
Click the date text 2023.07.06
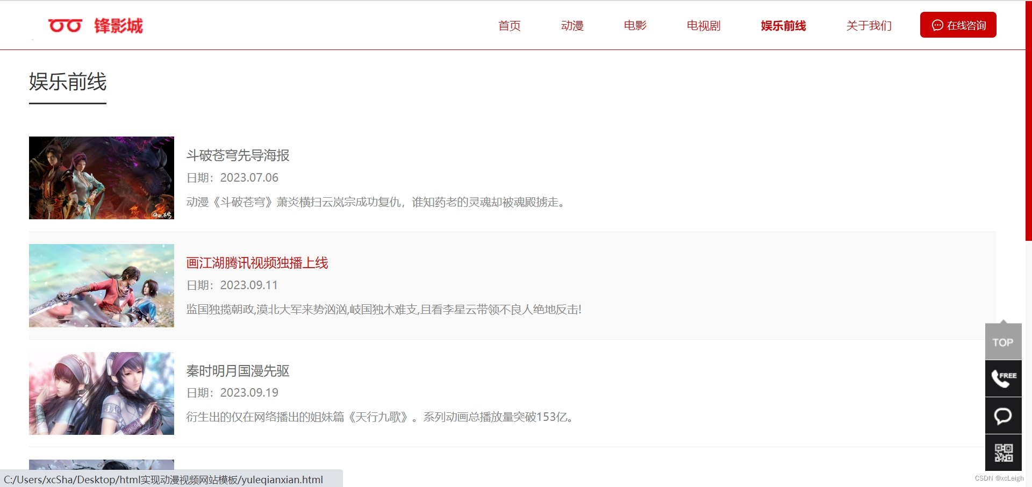coord(249,177)
